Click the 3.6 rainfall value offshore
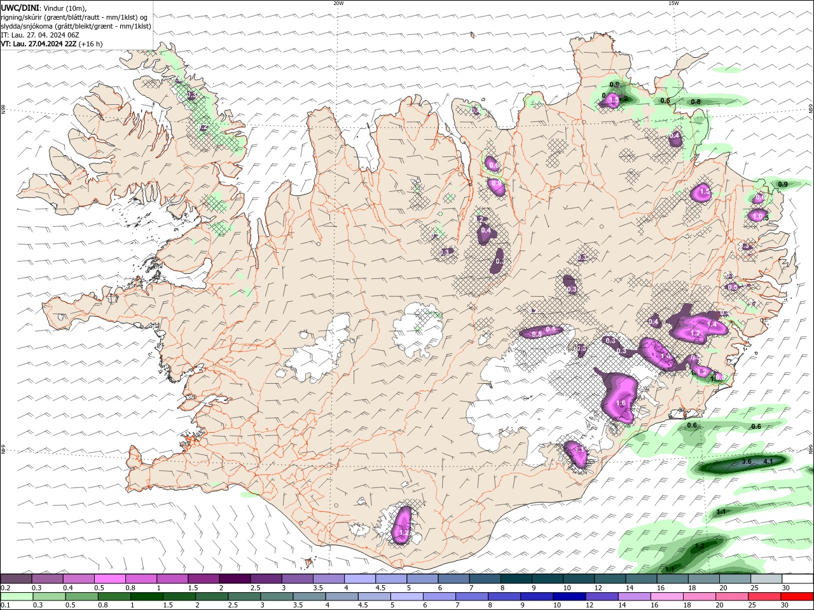 click(x=747, y=461)
